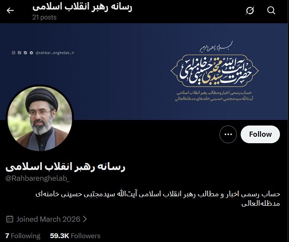
Task: Click the calligraphy emblem on the banner
Action: pos(214,71)
